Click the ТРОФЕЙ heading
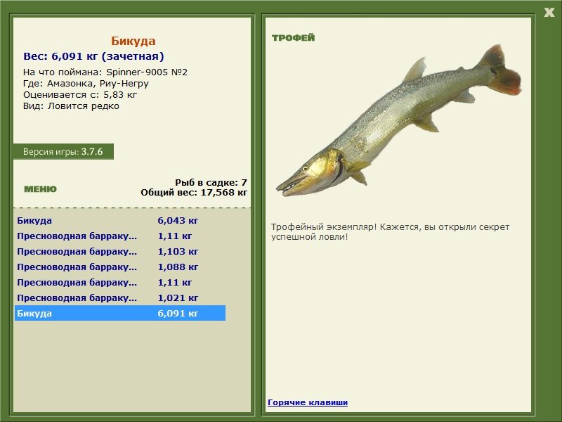Image resolution: width=562 pixels, height=422 pixels. pos(293,38)
